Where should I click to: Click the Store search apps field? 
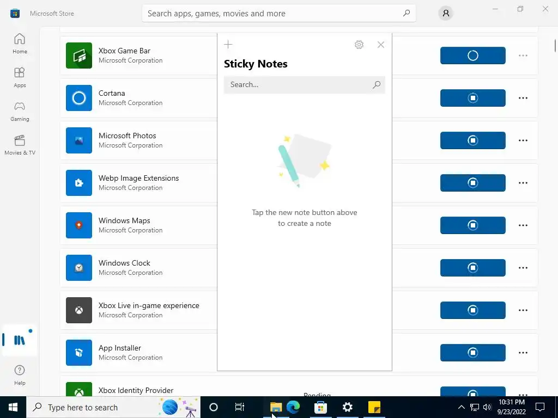tap(278, 13)
